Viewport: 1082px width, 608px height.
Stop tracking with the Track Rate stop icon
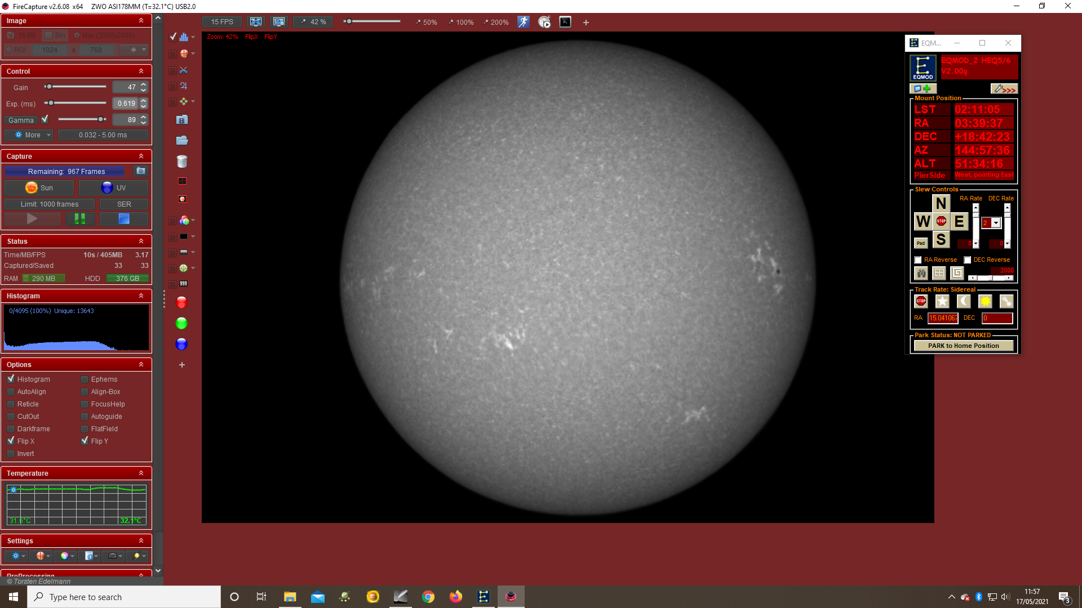(x=921, y=301)
